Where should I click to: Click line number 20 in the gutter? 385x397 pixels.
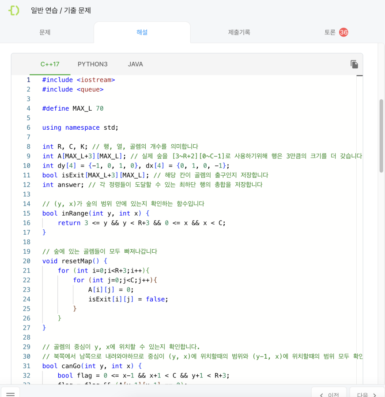tap(26, 261)
